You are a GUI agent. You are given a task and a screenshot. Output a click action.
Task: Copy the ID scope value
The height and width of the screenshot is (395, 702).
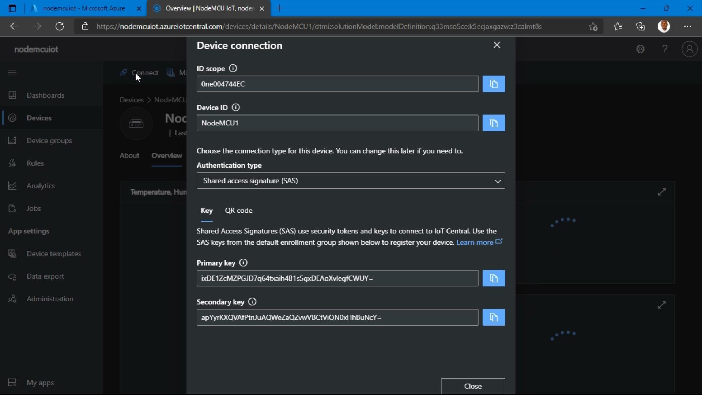click(x=494, y=84)
